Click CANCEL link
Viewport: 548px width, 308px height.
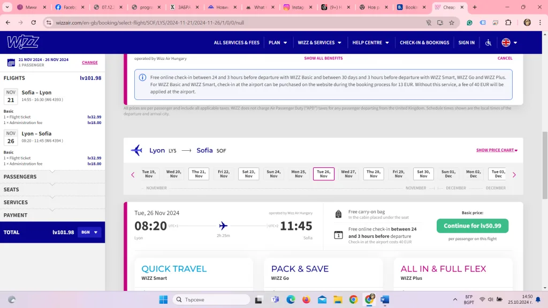click(505, 58)
